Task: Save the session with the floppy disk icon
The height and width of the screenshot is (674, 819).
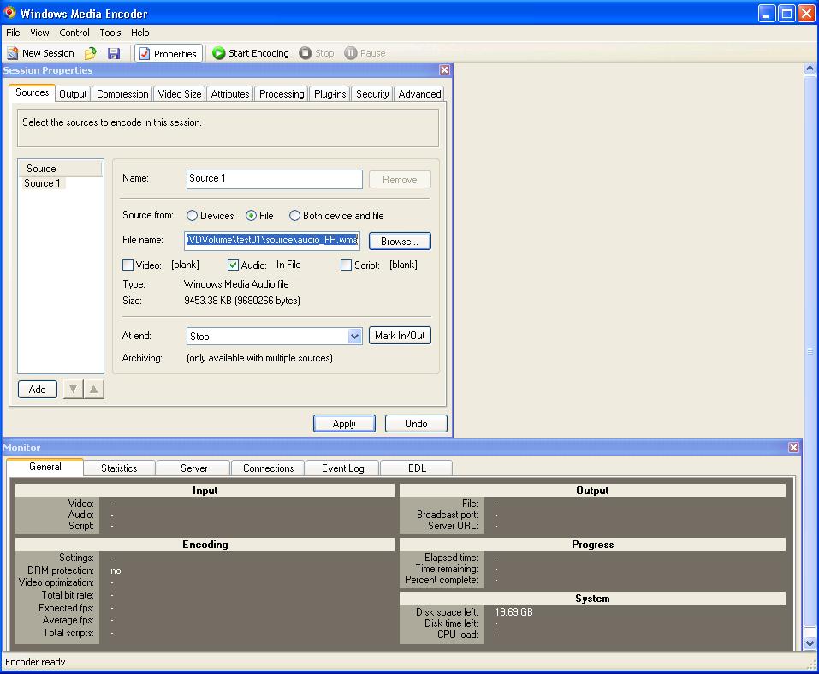Action: 114,53
